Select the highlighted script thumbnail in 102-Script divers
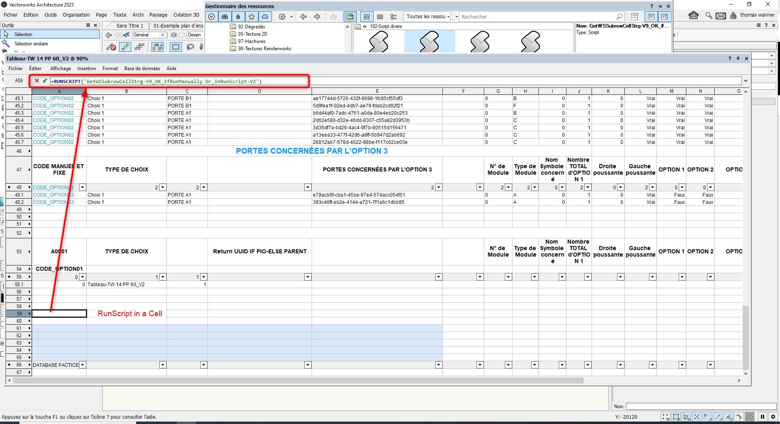Screen dimensions: 780x424 click(x=430, y=42)
